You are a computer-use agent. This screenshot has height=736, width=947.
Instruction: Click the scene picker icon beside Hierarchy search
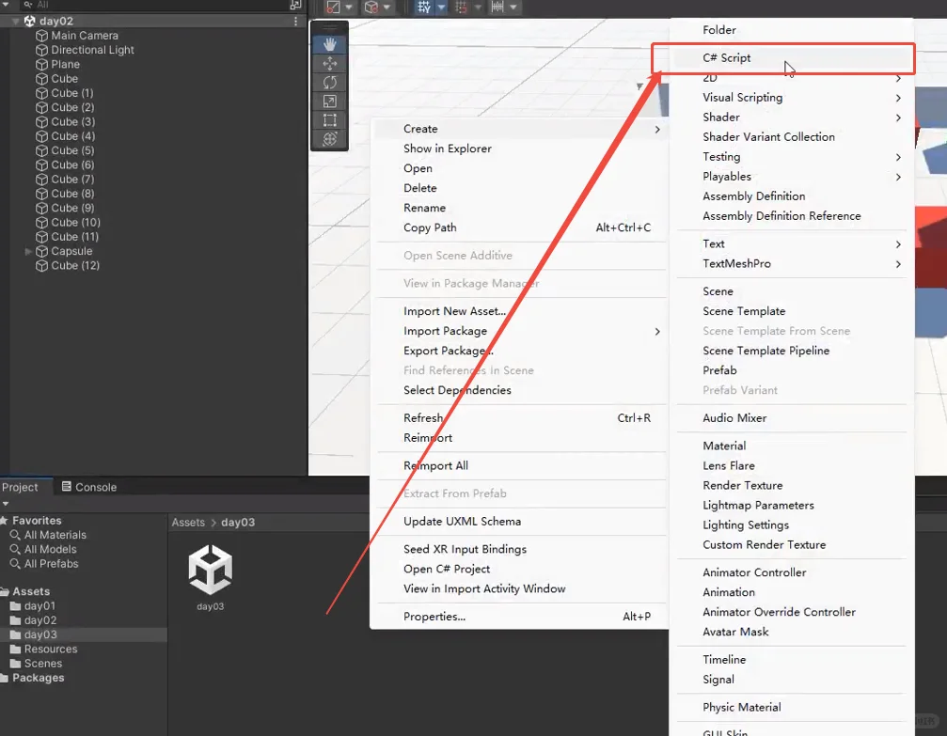pos(295,5)
